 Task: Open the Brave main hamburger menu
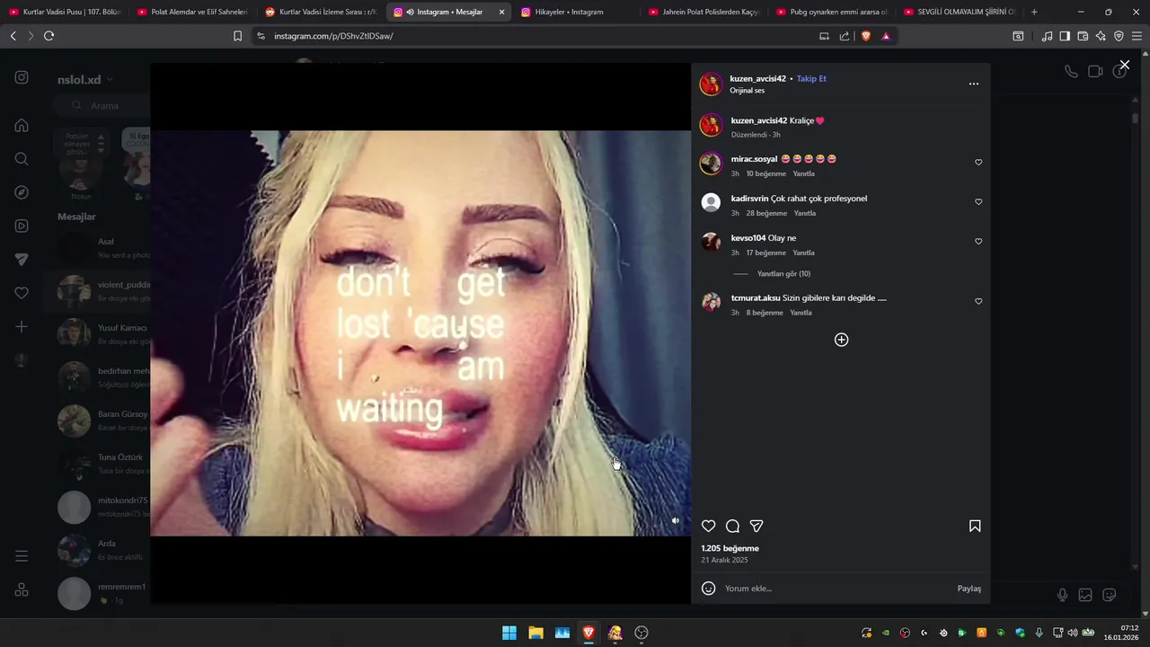1137,36
